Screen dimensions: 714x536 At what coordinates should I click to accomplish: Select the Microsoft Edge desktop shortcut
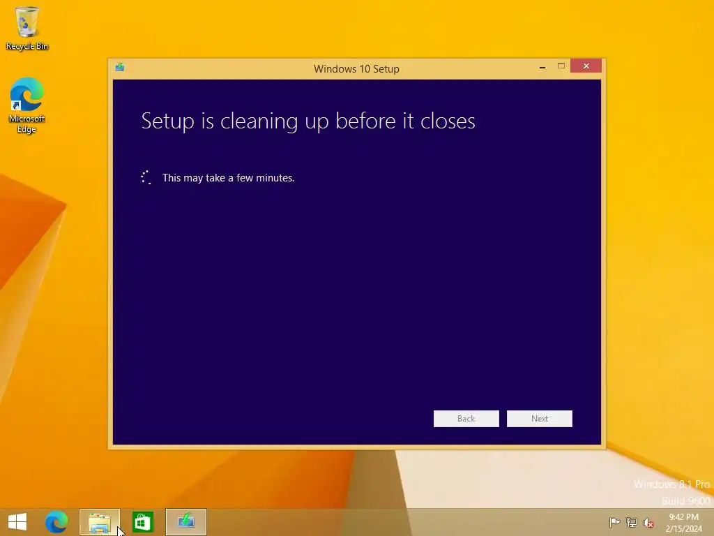click(27, 105)
